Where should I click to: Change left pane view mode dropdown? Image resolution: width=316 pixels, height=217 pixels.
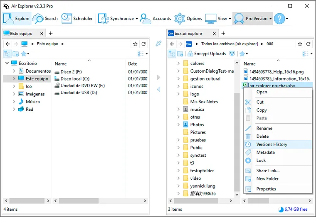pyautogui.click(x=143, y=54)
